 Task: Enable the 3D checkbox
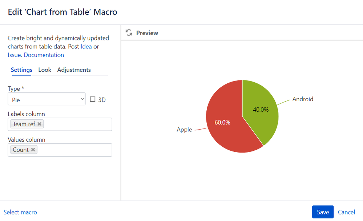pos(93,99)
